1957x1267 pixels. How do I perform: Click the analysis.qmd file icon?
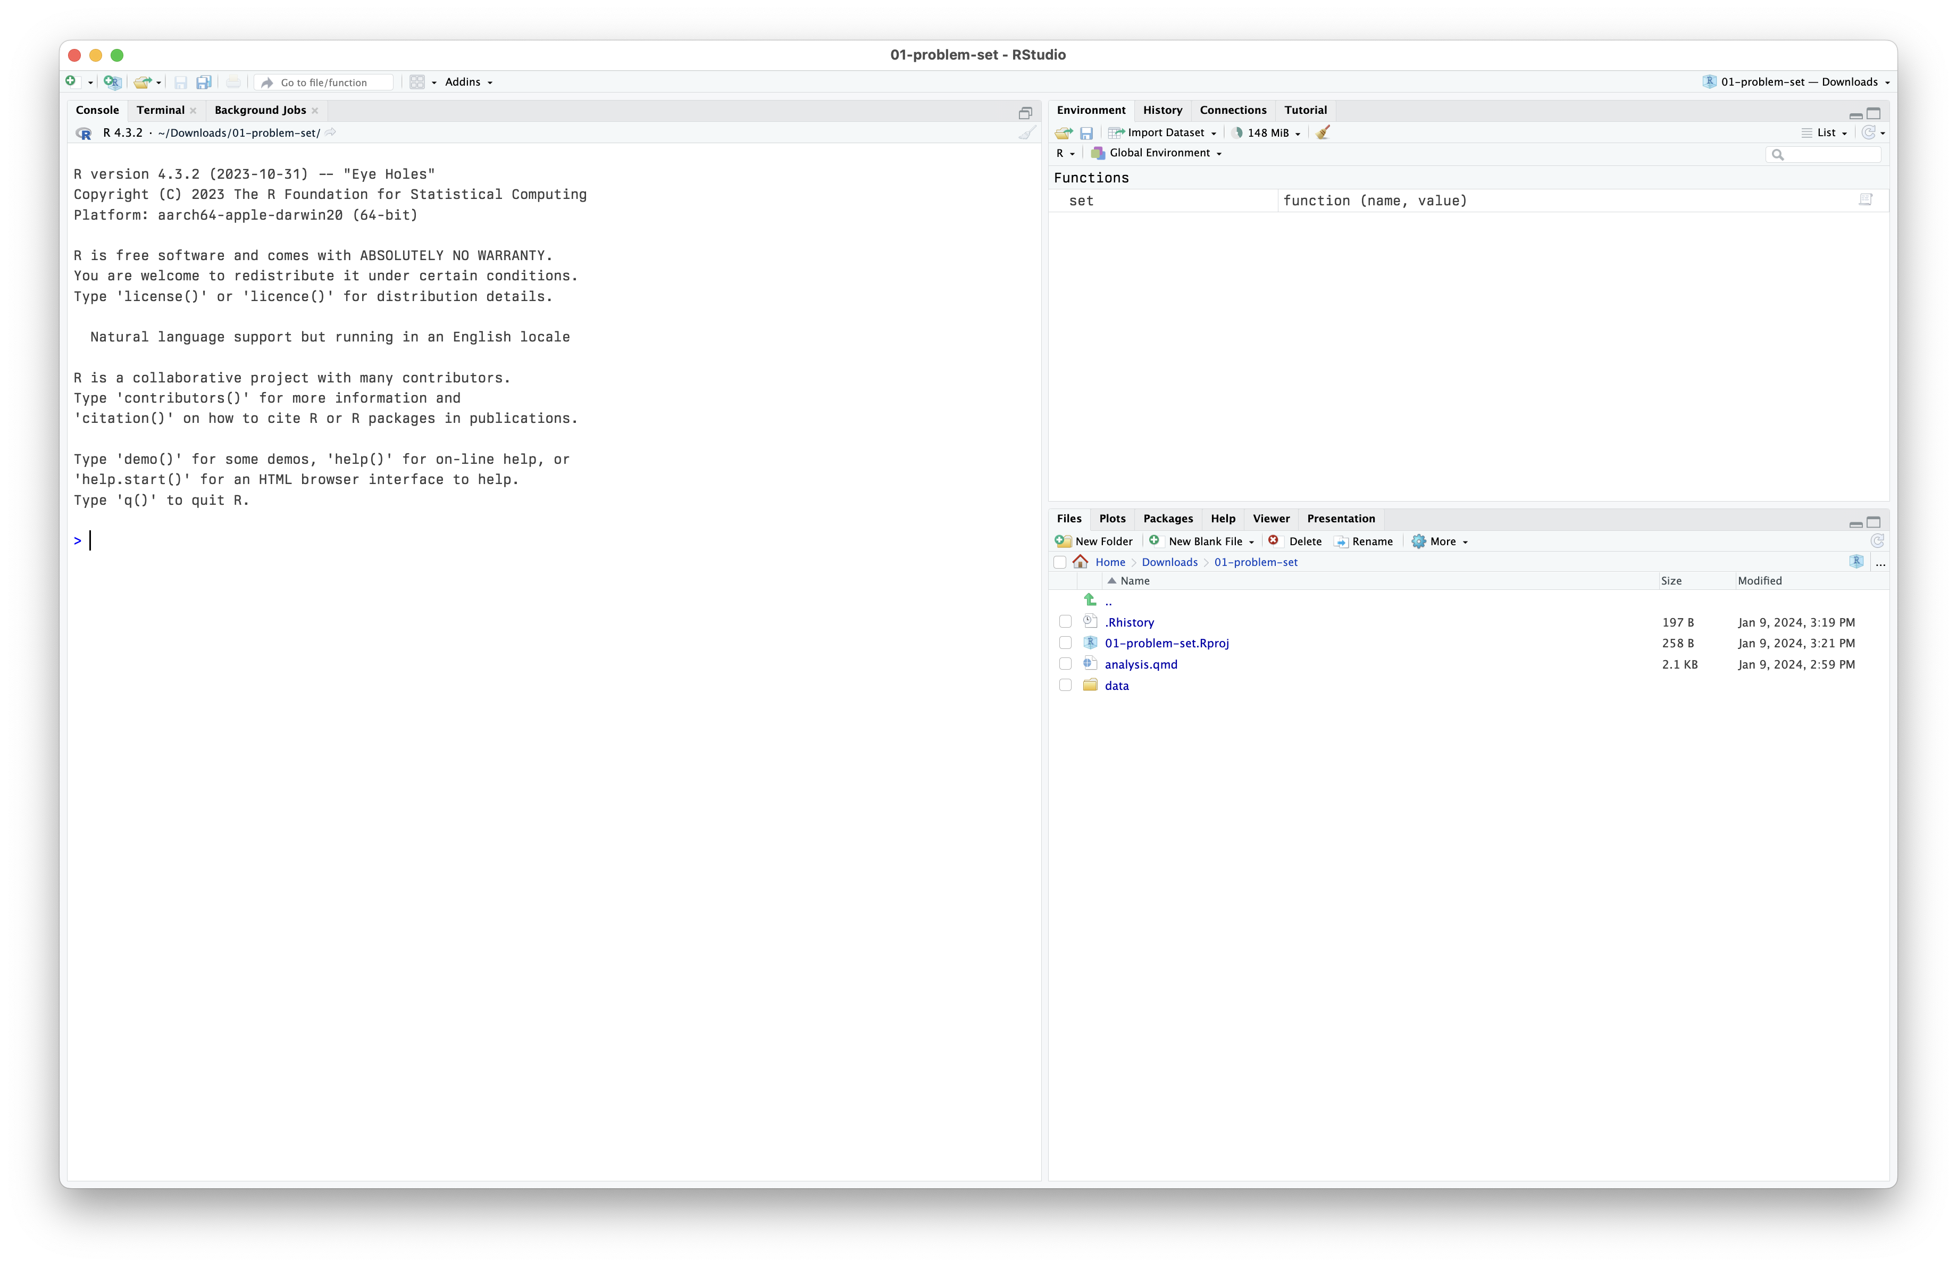coord(1090,663)
